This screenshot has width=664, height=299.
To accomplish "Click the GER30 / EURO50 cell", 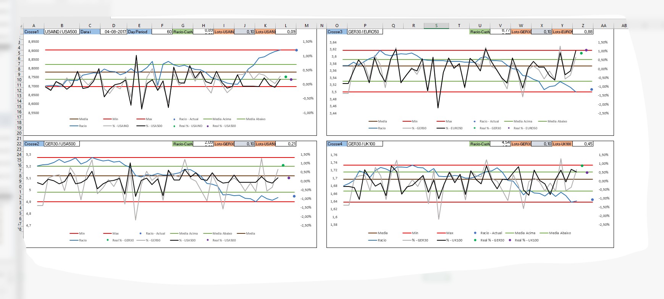I will point(365,32).
